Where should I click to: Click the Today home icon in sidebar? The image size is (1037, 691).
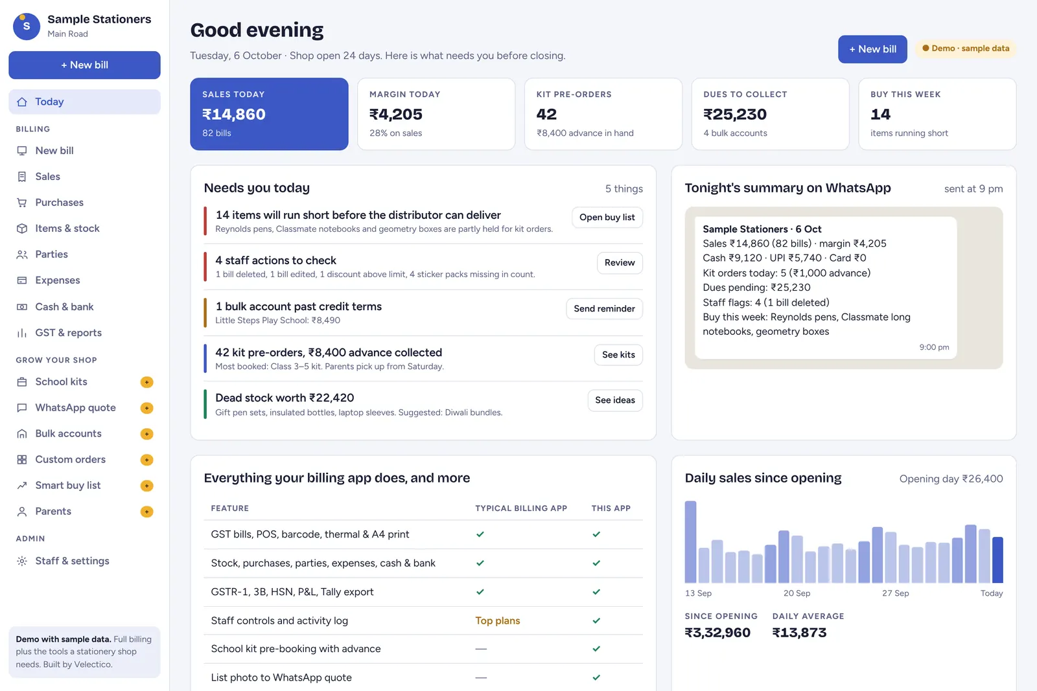click(22, 102)
